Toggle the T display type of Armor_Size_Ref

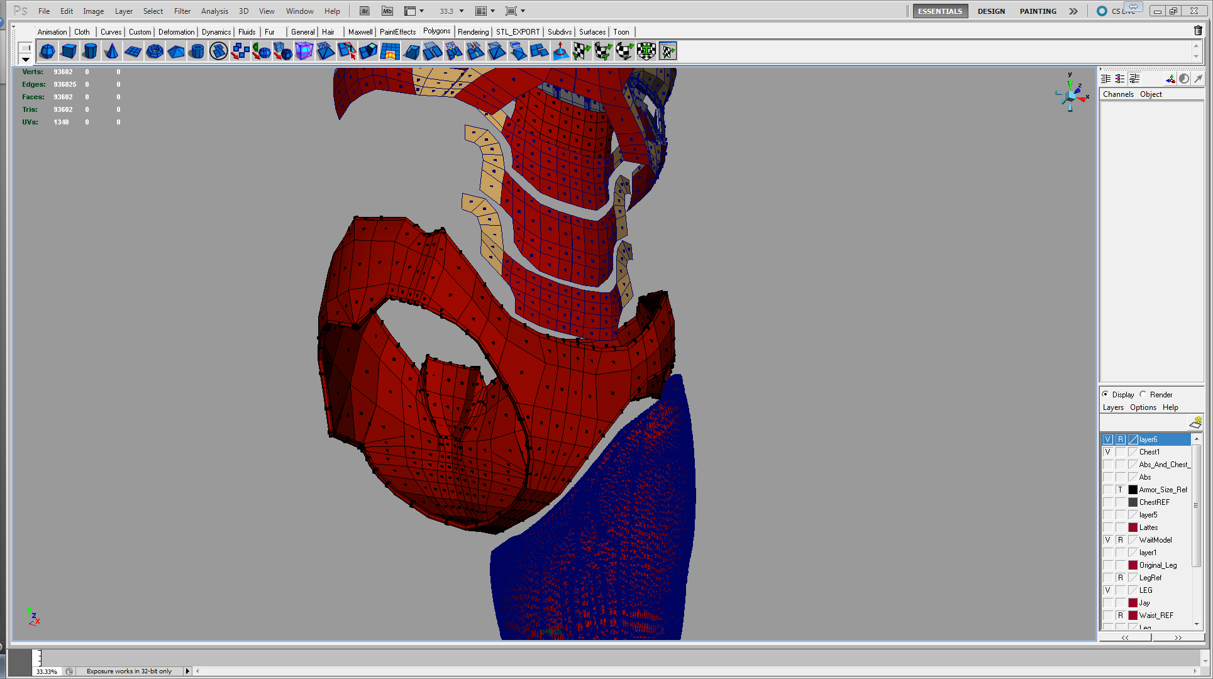tap(1121, 490)
